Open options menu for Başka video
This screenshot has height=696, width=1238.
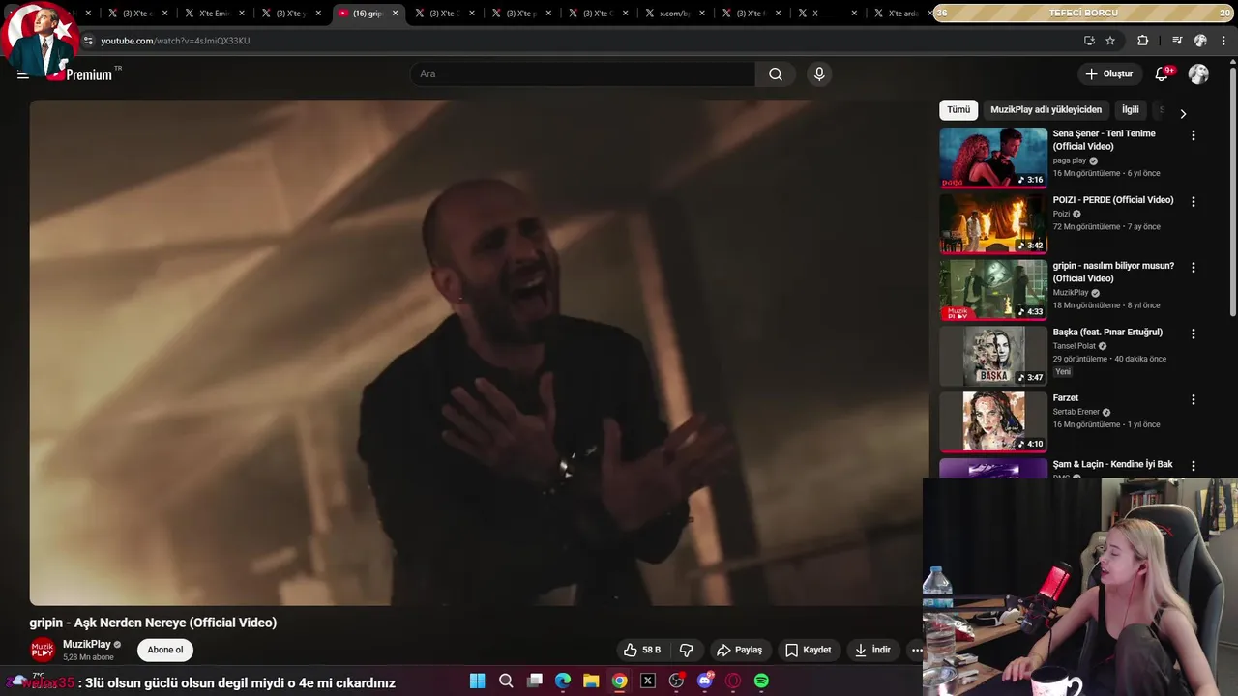[1193, 333]
